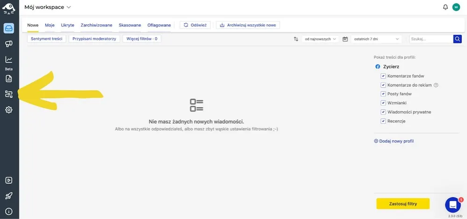Click the Dodaj nowy profil link
The width and height of the screenshot is (467, 219).
394,141
